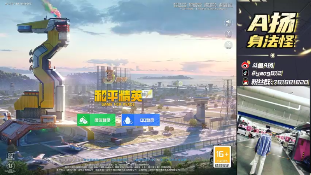Open the Tencent Games user agreement link
This screenshot has width=311, height=175.
(95, 159)
